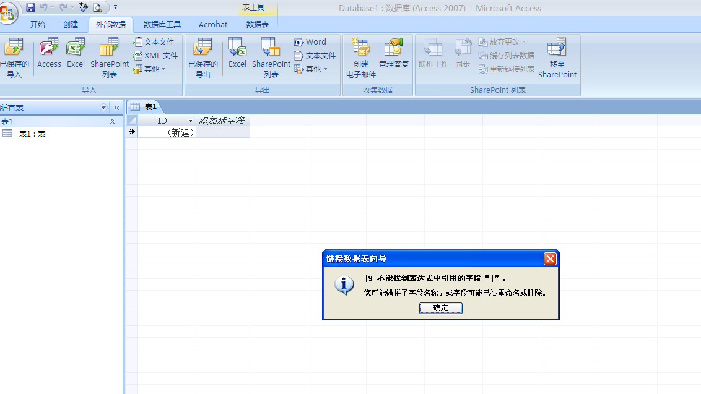Click the Office button logo
The image size is (701, 394).
point(7,12)
